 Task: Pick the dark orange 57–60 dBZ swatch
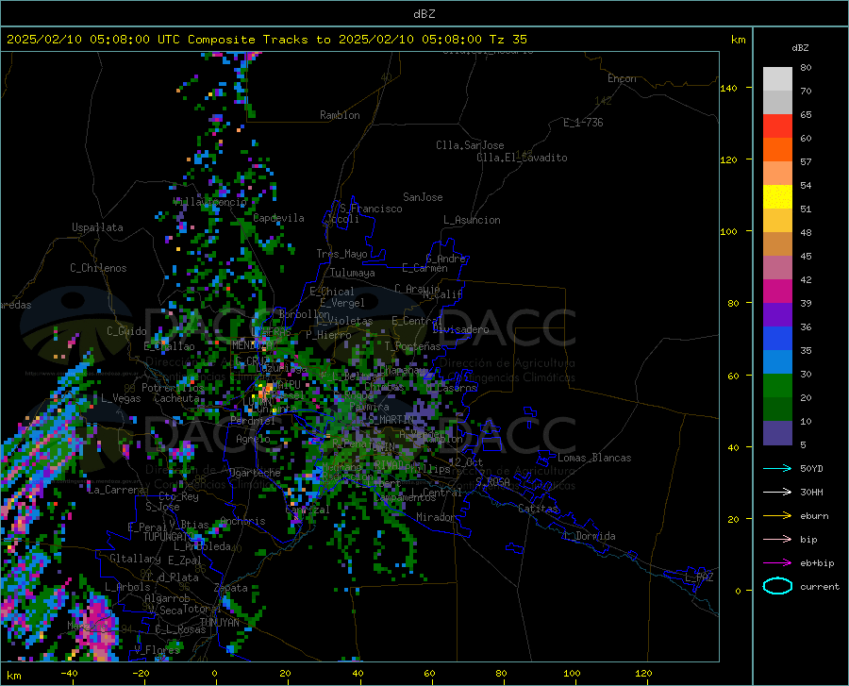(777, 150)
